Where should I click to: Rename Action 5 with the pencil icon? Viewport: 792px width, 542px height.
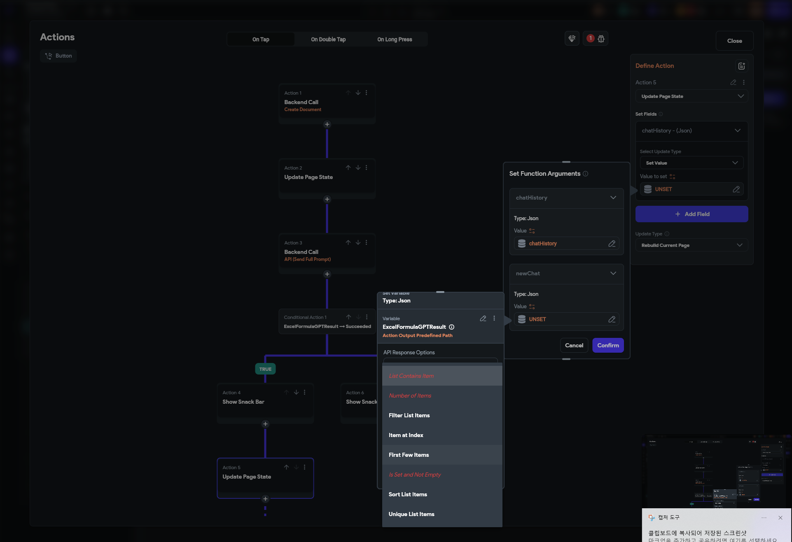click(733, 82)
